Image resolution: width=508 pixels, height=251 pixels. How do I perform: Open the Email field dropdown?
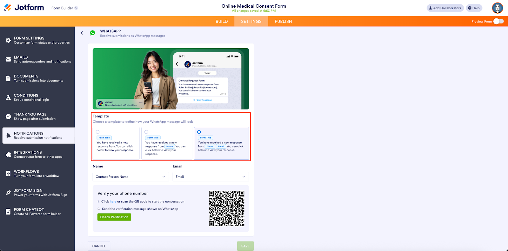click(x=211, y=177)
